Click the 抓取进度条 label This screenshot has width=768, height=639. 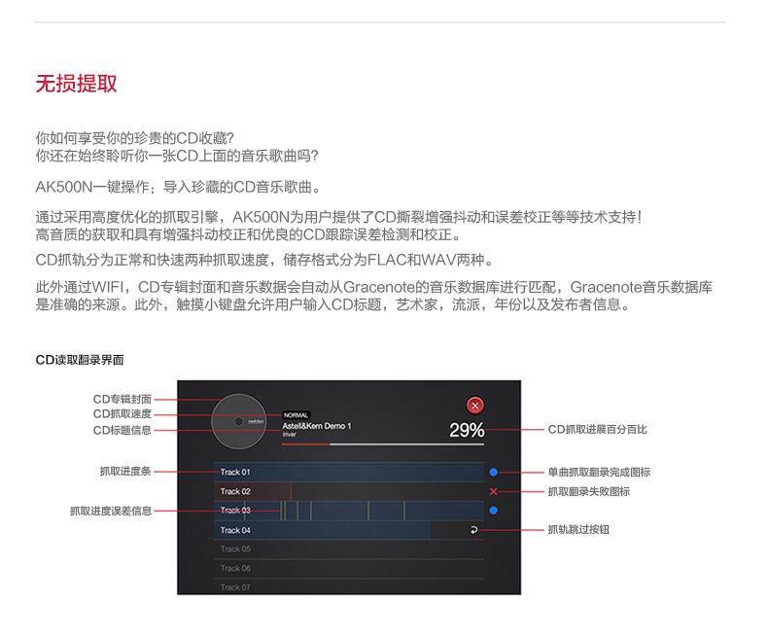coord(125,472)
